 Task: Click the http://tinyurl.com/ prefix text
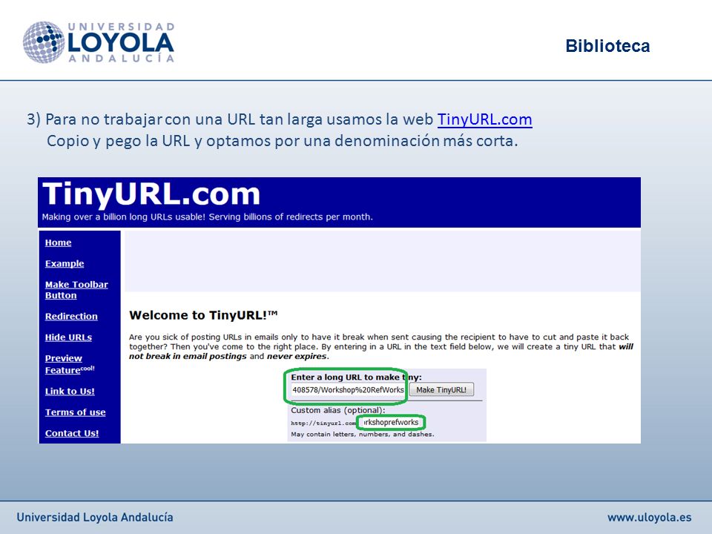(323, 423)
